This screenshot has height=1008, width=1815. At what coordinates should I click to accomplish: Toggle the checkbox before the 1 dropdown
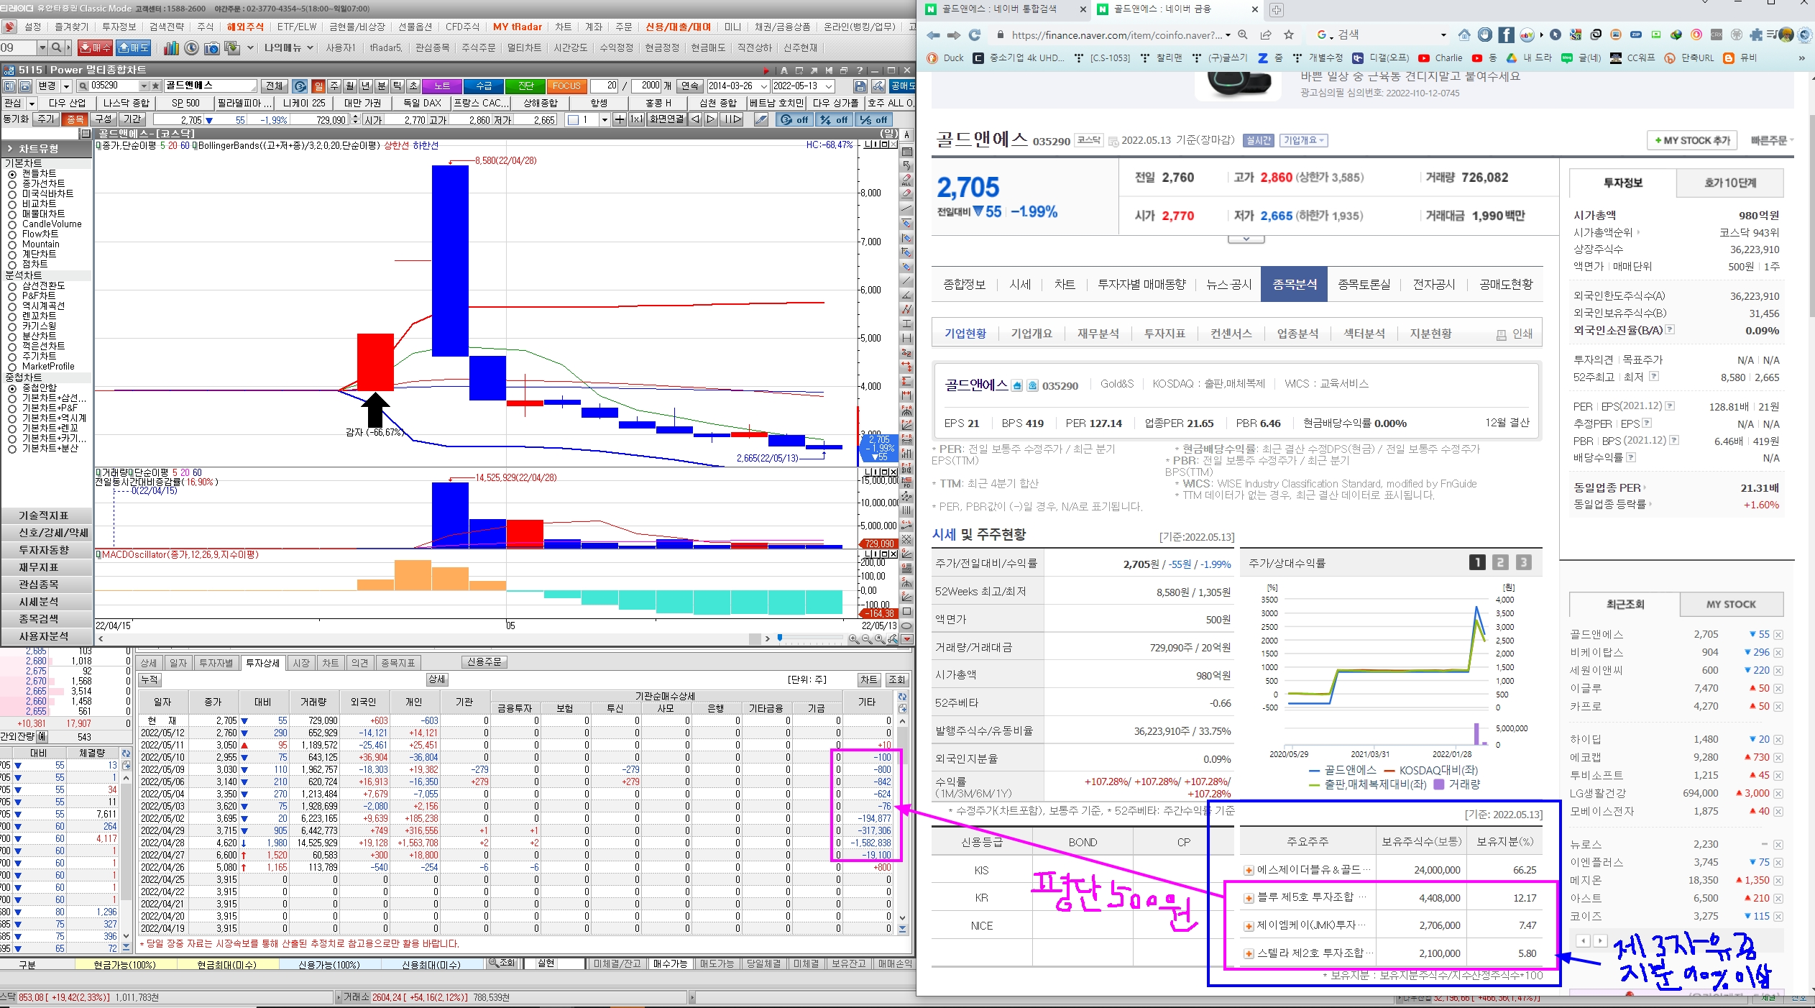pyautogui.click(x=573, y=119)
